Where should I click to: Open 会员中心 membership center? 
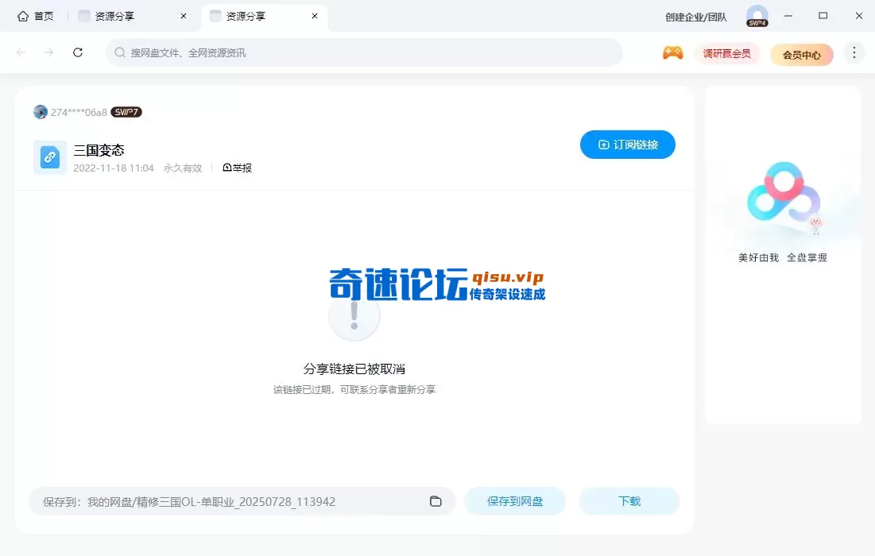[x=801, y=54]
